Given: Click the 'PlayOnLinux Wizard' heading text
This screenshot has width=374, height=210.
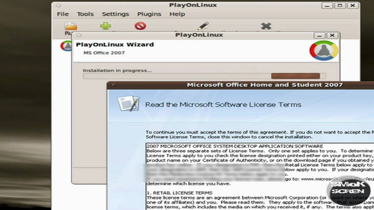Looking at the screenshot, I should click(115, 44).
